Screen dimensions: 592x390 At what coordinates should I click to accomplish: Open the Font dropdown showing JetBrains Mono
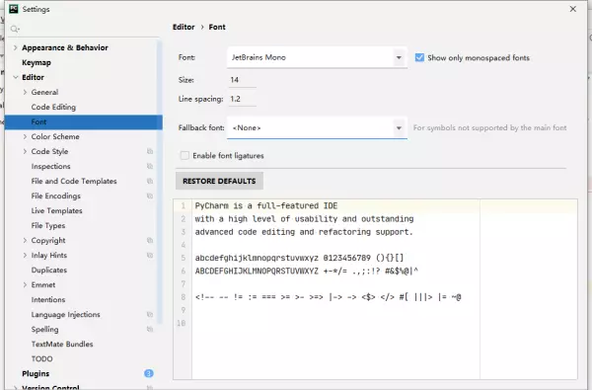pyautogui.click(x=317, y=57)
